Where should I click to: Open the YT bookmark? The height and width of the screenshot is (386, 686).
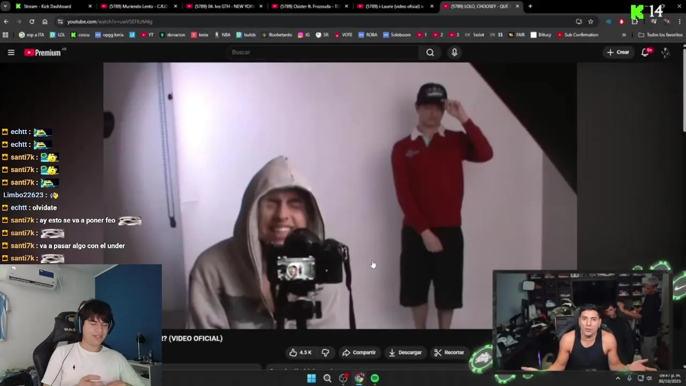pos(147,35)
